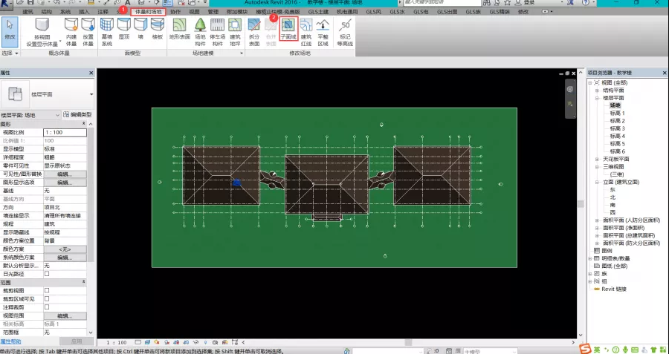669x354 pixels.
Task: Open the 楼层平面 type selector dropdown
Action: (91, 94)
